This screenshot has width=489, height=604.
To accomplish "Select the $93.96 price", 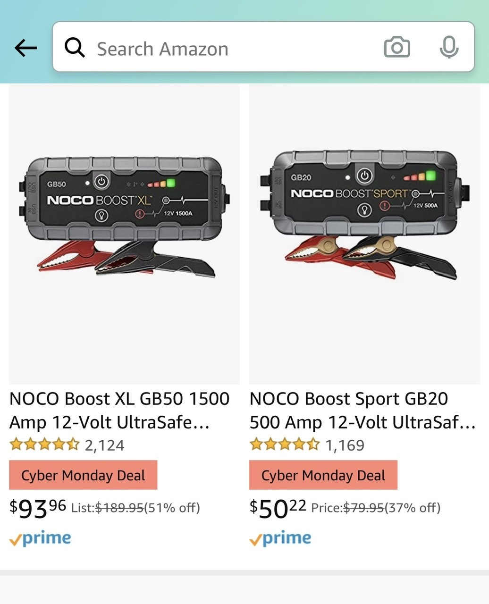I will 38,508.
